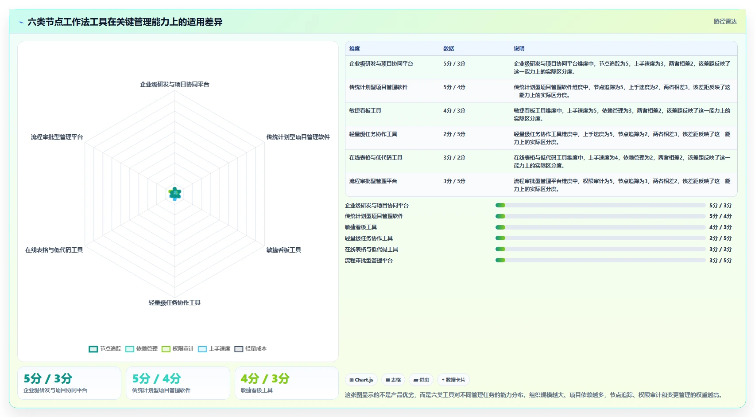Click the header icon beside the title
Viewport: 755px width, 417px height.
click(x=21, y=22)
